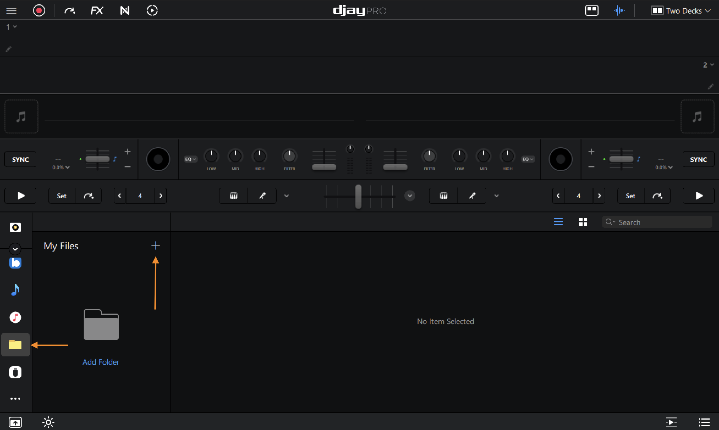Open the FX panel
The width and height of the screenshot is (719, 430).
[x=97, y=11]
